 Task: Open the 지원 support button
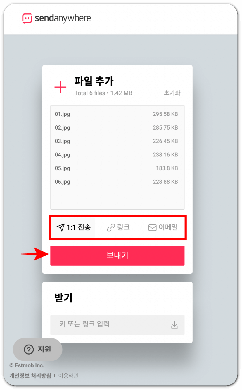pos(37,350)
